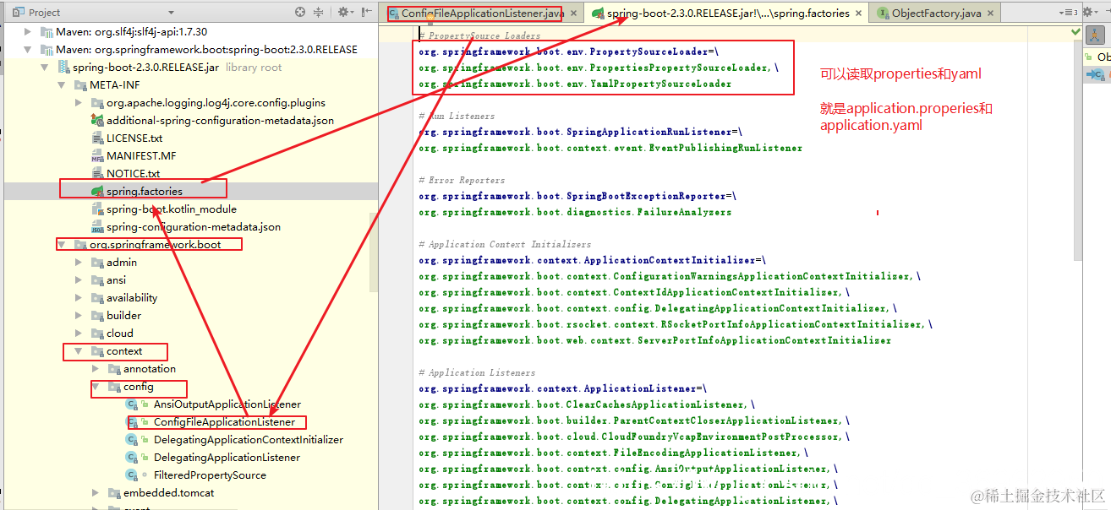Close the ConfigFileApplicationListener.java tab

coord(573,14)
